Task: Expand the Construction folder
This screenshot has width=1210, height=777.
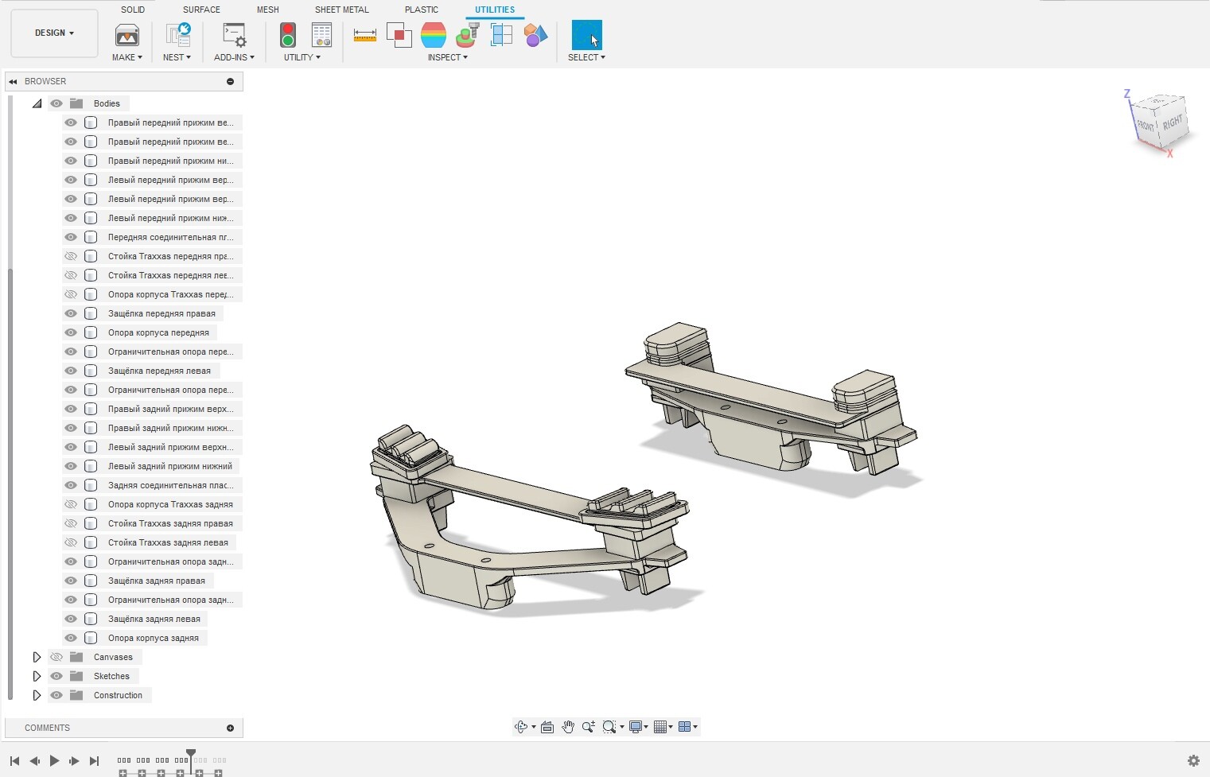Action: click(x=37, y=695)
